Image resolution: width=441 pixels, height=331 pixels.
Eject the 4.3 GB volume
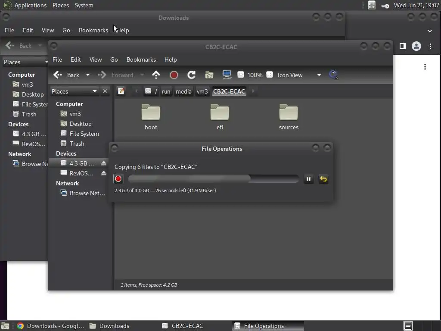104,163
